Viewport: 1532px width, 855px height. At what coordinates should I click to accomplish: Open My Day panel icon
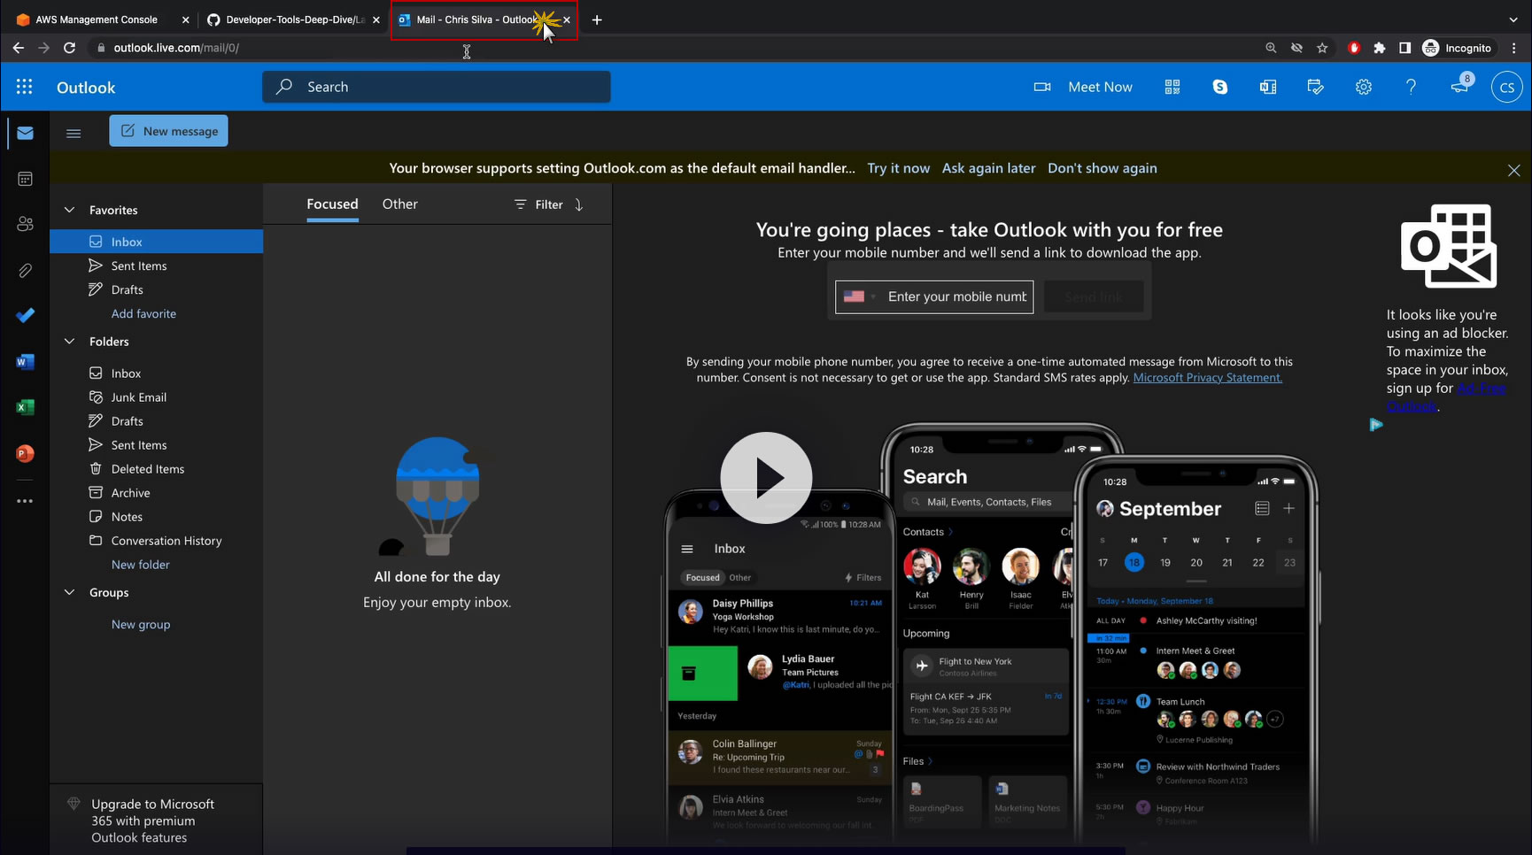coord(1316,87)
